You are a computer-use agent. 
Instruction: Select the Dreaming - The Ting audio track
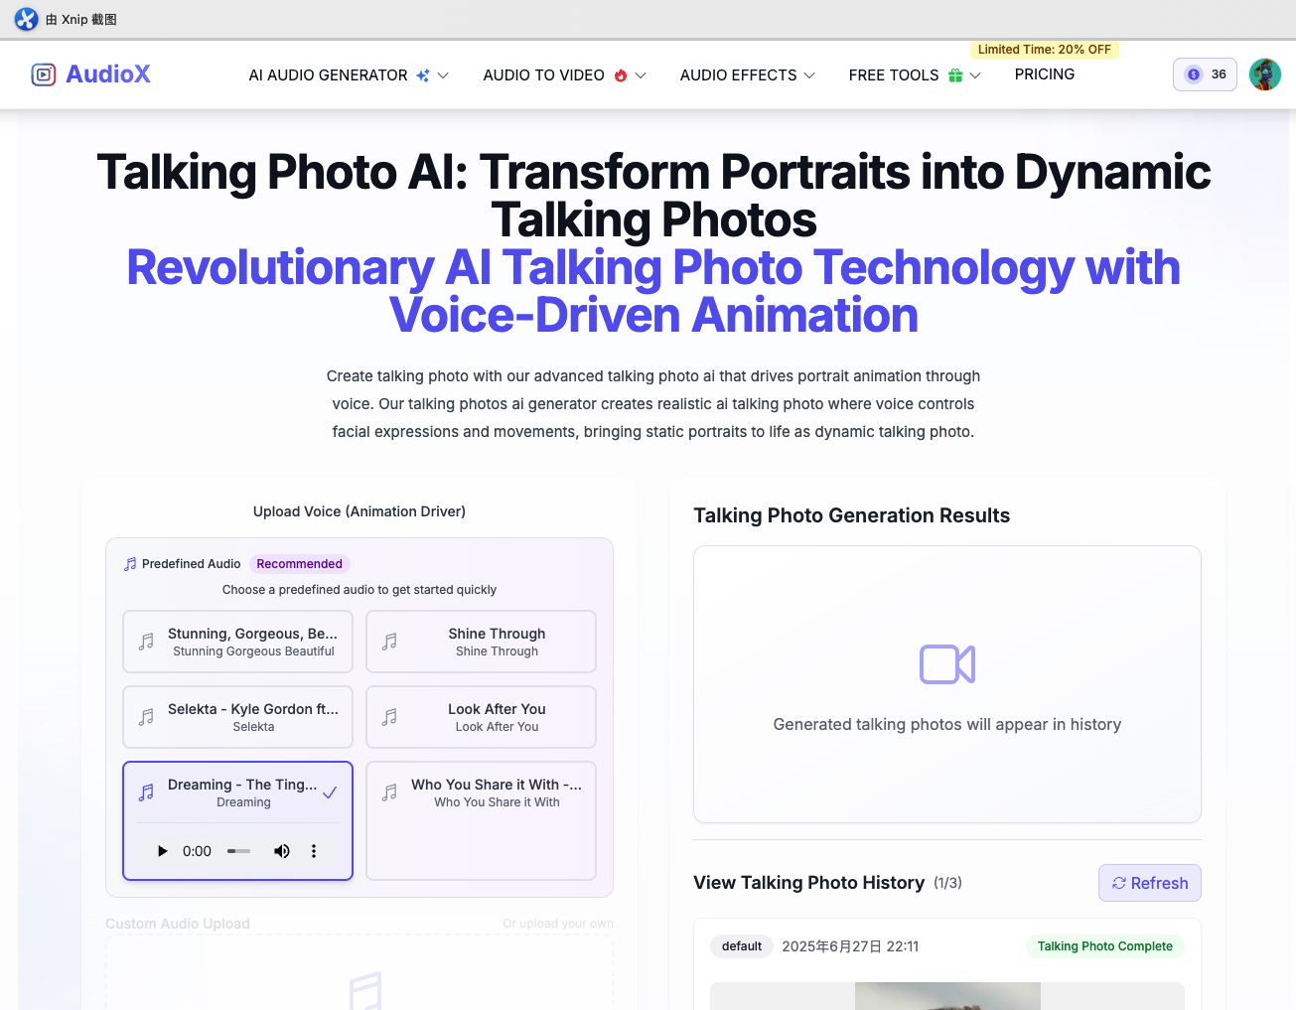click(x=237, y=793)
